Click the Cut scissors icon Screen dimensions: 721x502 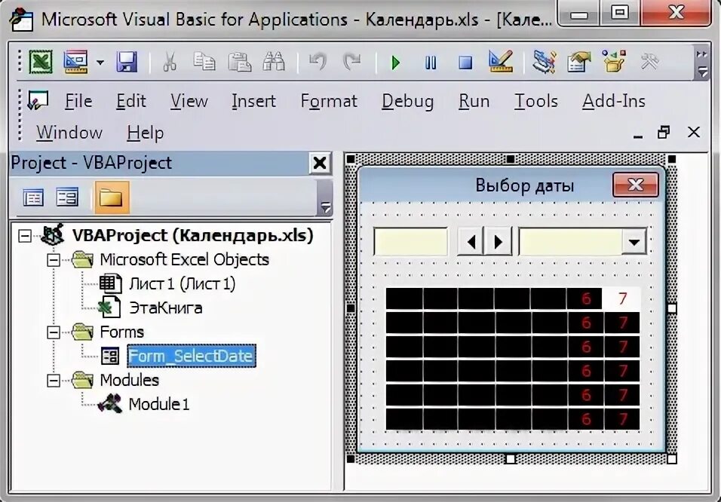[170, 62]
